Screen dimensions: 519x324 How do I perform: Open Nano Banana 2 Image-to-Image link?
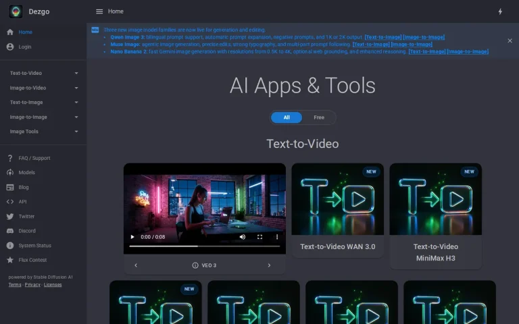[x=468, y=51]
